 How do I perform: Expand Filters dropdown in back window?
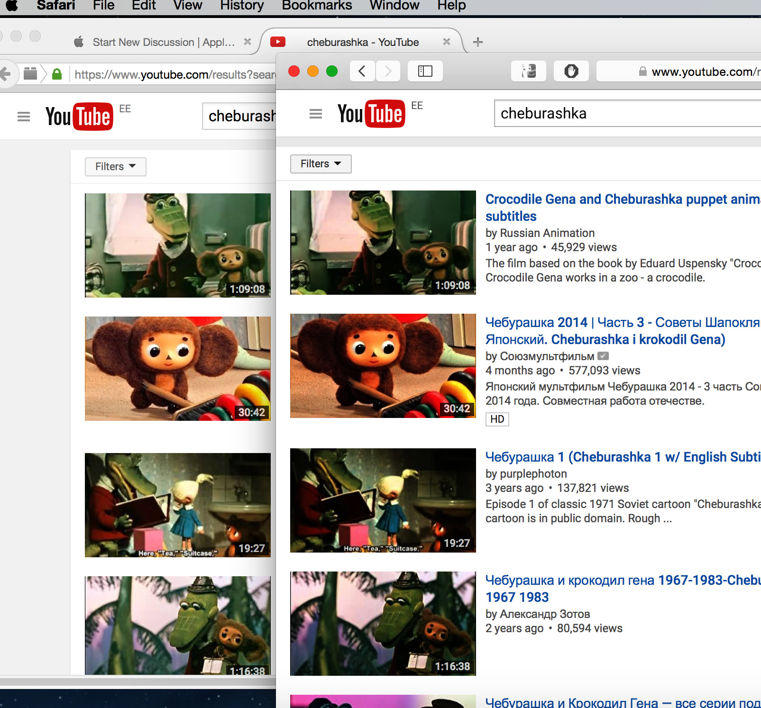(115, 166)
